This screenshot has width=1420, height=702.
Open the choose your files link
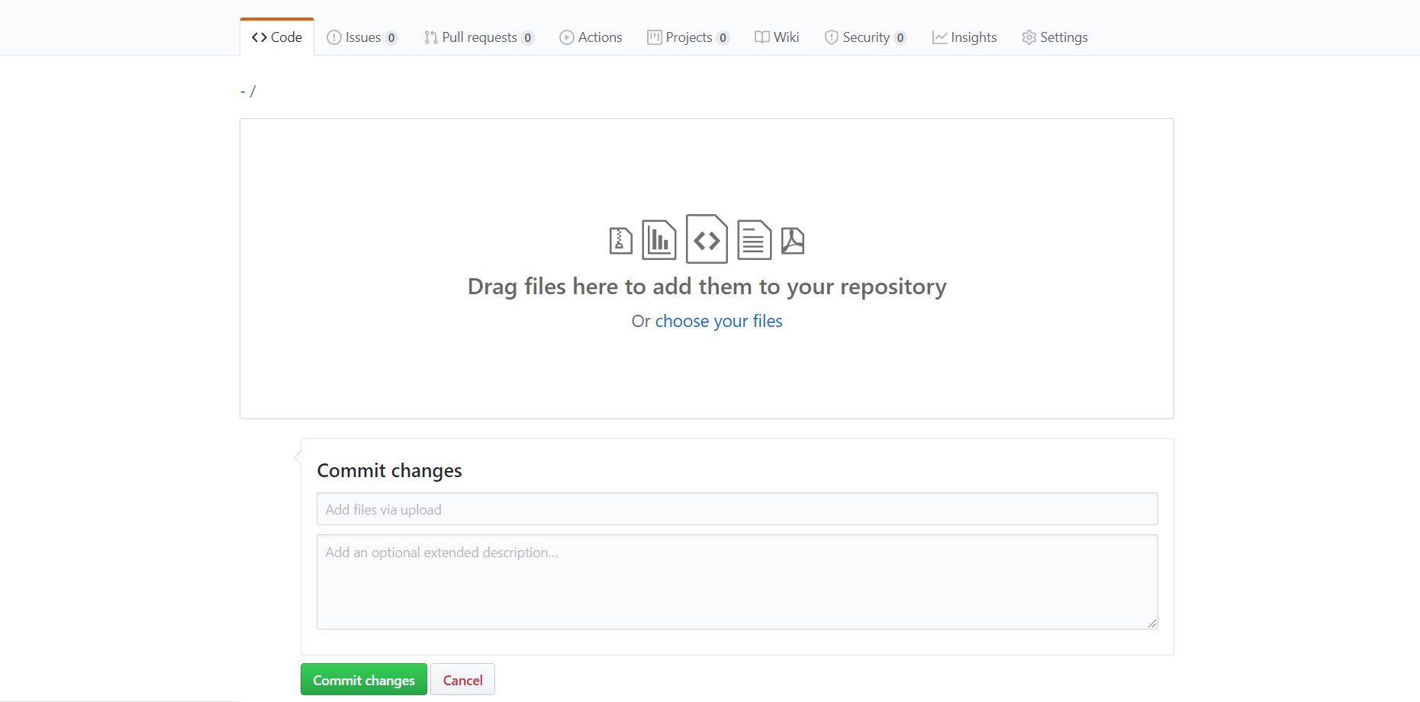click(718, 321)
